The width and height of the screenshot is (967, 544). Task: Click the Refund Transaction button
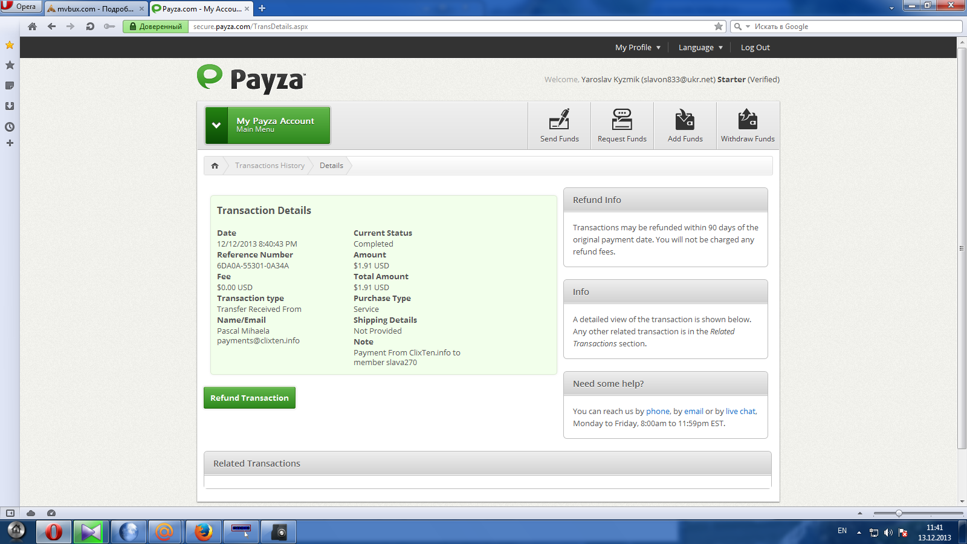point(250,398)
